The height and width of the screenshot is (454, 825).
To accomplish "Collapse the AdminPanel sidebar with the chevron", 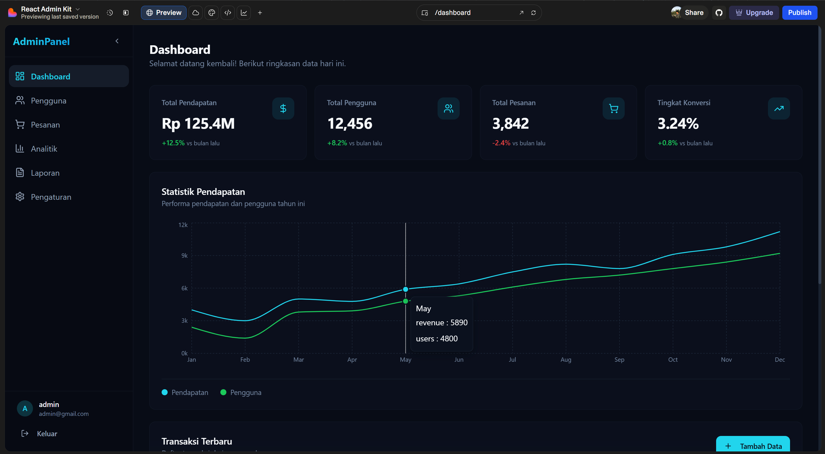I will coord(117,41).
